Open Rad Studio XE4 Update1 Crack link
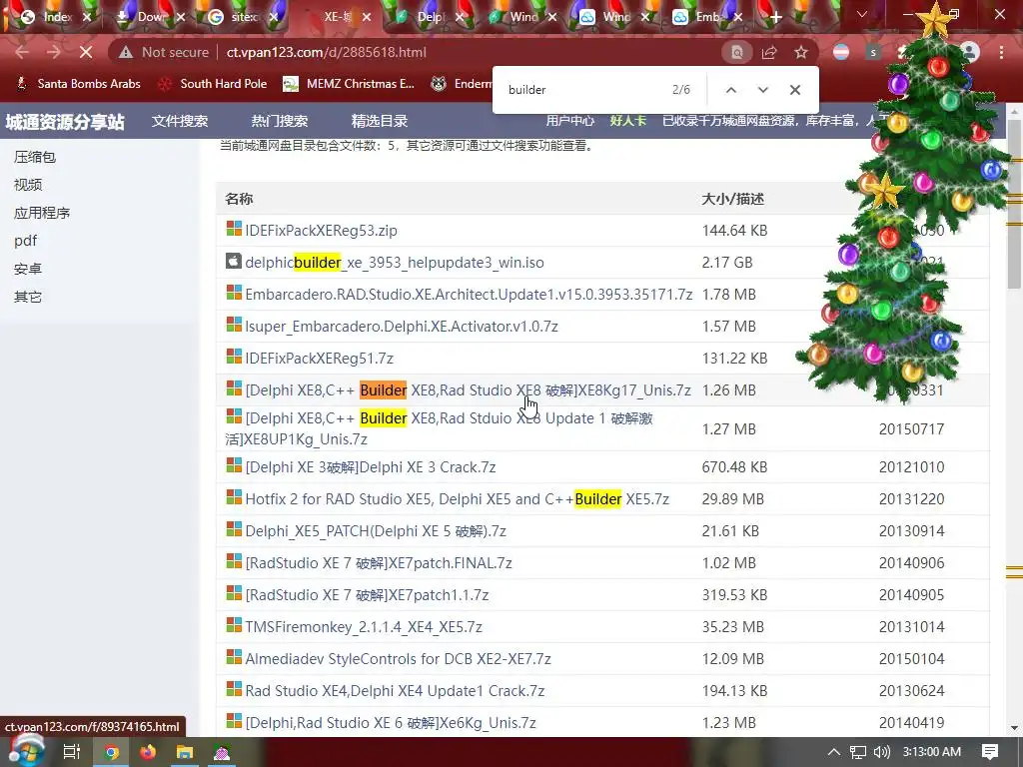Screen dimensions: 1023x767 pyautogui.click(x=395, y=691)
